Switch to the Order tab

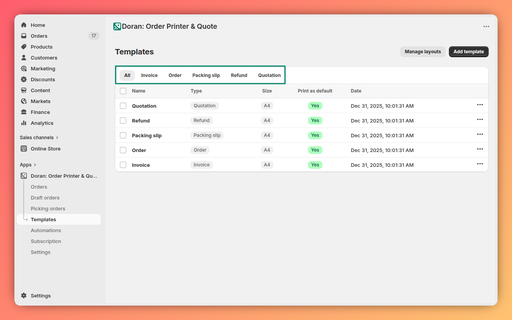pyautogui.click(x=175, y=75)
